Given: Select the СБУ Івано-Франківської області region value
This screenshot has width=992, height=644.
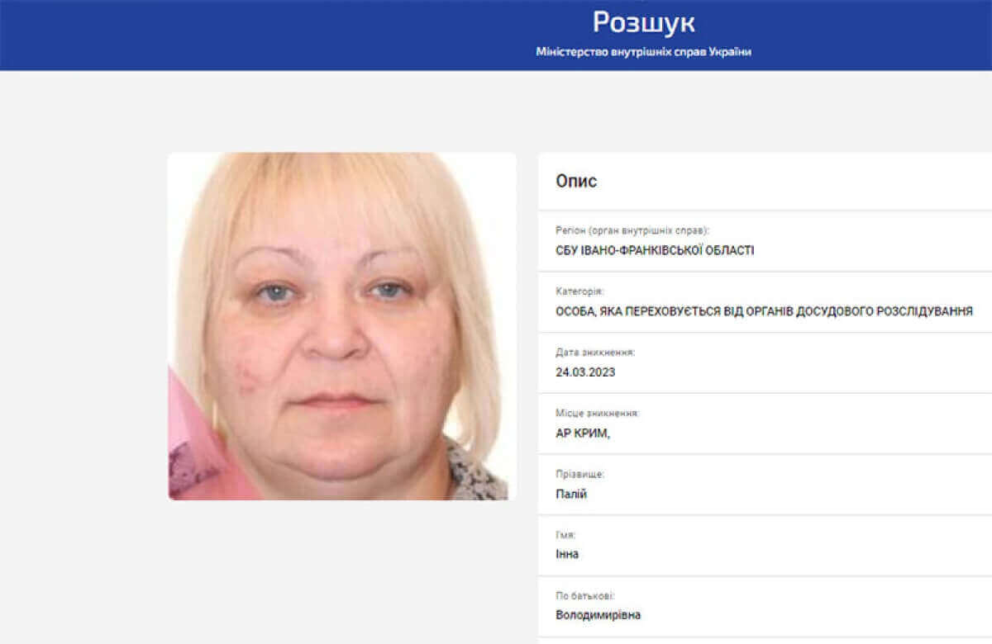Looking at the screenshot, I should [x=655, y=250].
